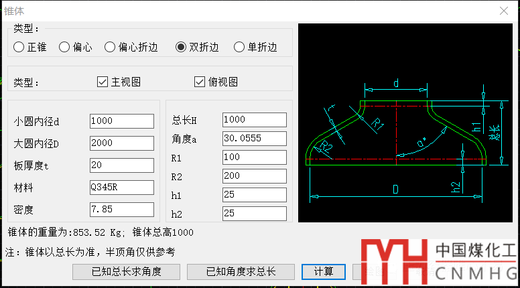Click the 大圆内径D input field
The height and width of the screenshot is (288, 520).
coord(121,143)
